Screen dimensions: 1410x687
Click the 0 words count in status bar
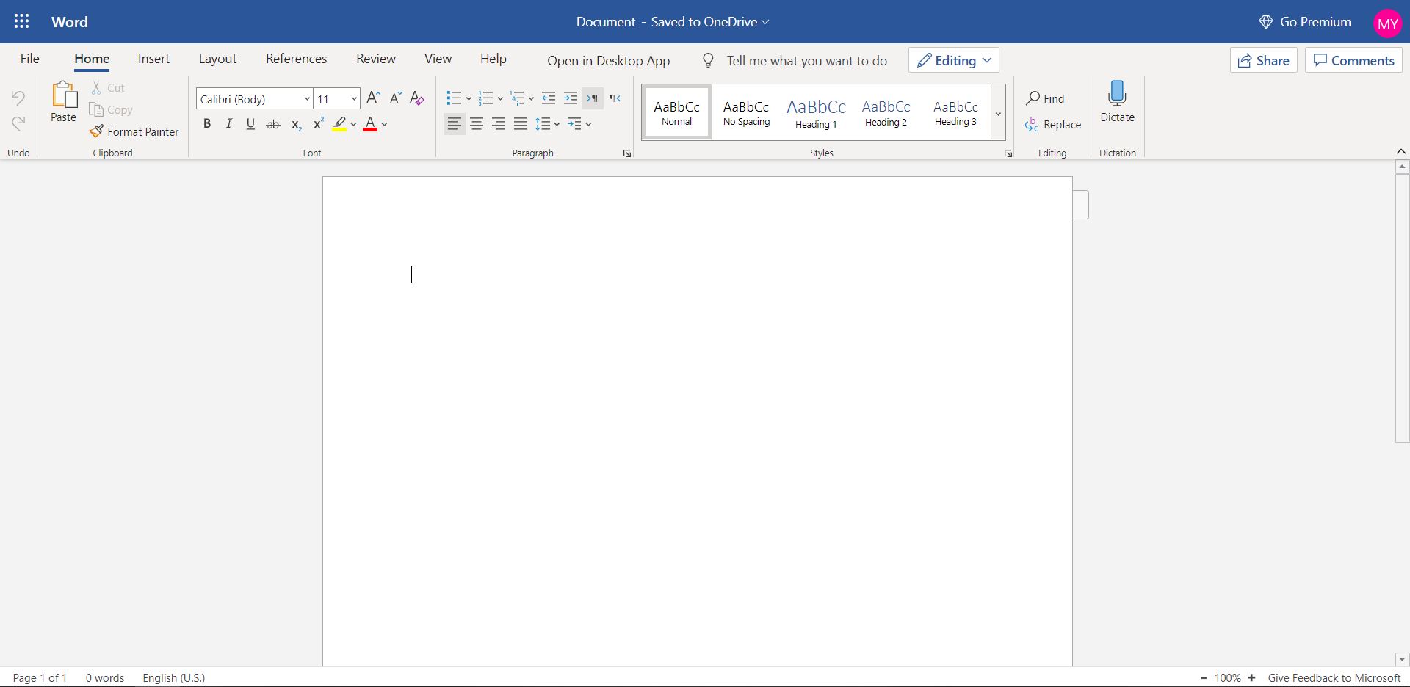(105, 677)
